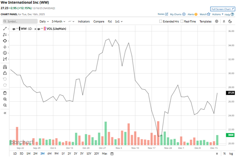Enable the Extended Hrs checkbox
This screenshot has width=237, height=157.
(160, 21)
